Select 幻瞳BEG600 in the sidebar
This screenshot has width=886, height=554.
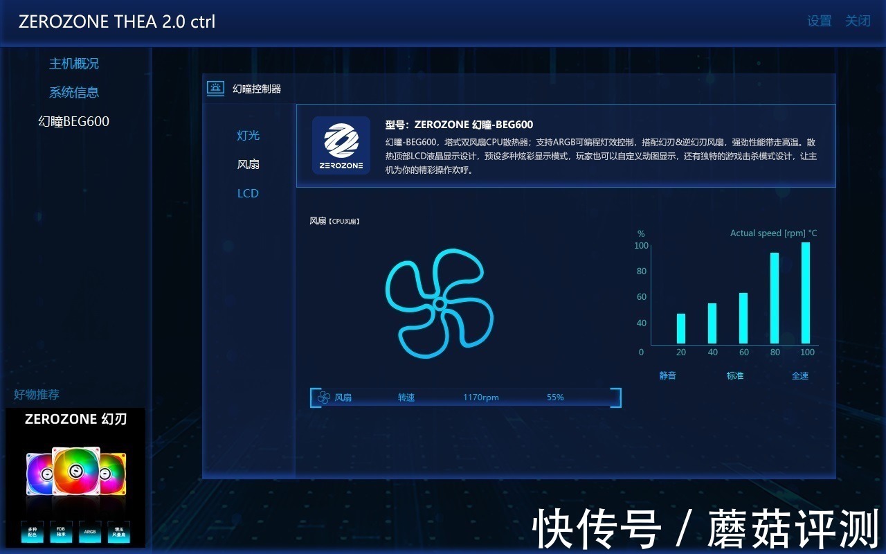point(74,121)
